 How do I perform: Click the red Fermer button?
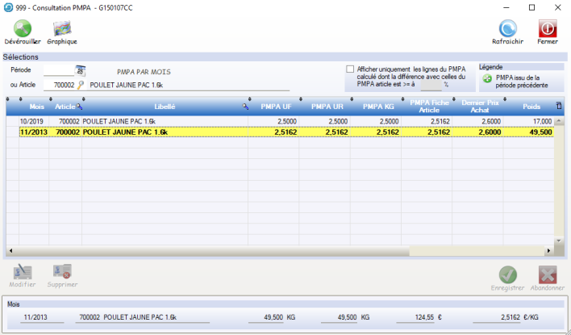547,30
